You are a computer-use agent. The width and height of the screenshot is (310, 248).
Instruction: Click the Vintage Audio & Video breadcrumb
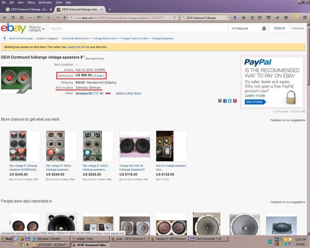[134, 38]
